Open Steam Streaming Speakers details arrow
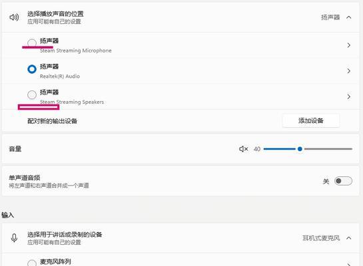Image resolution: width=363 pixels, height=266 pixels. tap(348, 96)
